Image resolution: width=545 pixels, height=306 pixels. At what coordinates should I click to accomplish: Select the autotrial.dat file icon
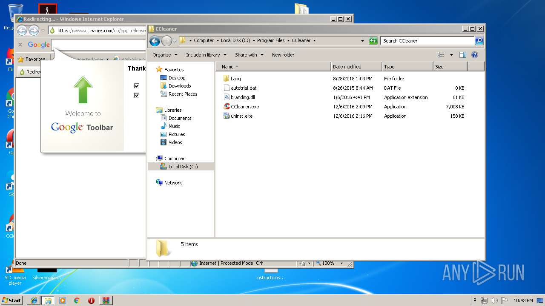227,88
